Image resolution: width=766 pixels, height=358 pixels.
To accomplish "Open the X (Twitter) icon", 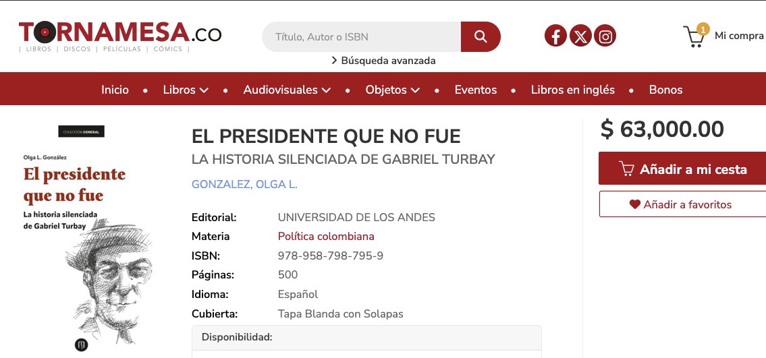I will point(580,36).
